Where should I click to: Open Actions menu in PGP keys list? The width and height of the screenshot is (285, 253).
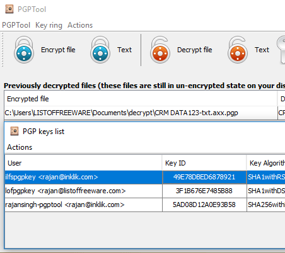pos(20,147)
